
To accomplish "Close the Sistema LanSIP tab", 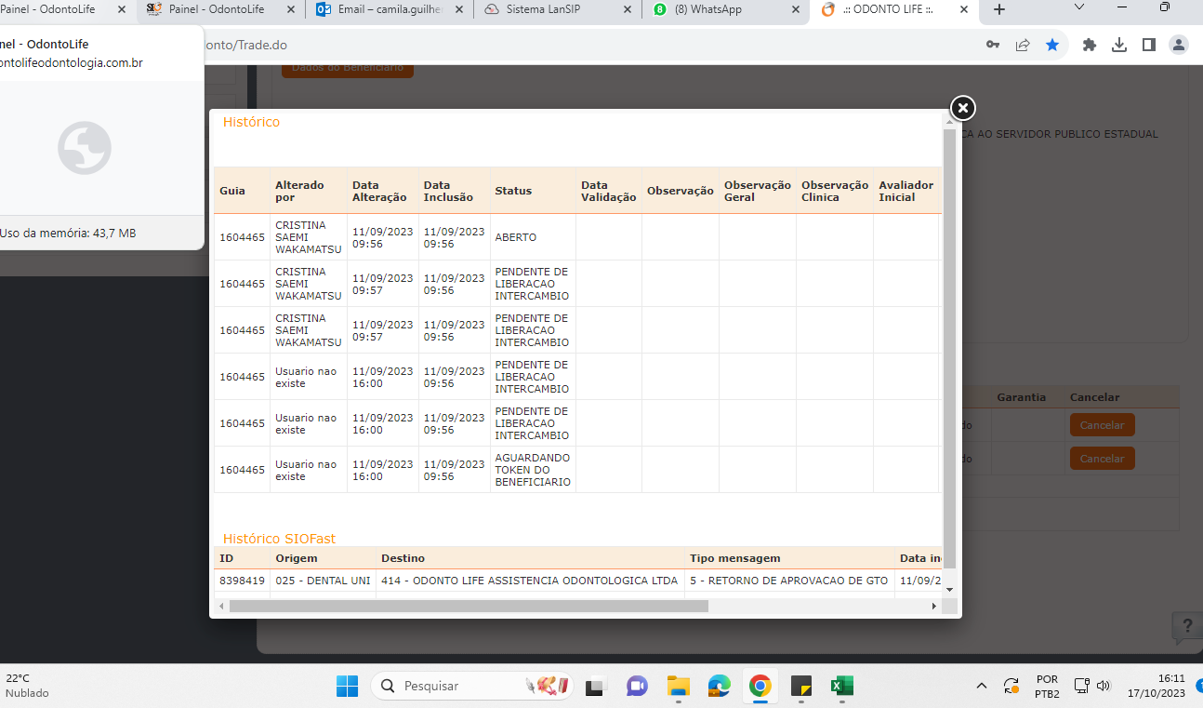I will point(626,9).
